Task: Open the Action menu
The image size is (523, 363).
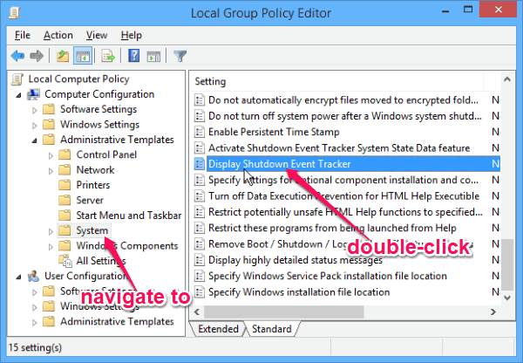Action: (x=58, y=35)
